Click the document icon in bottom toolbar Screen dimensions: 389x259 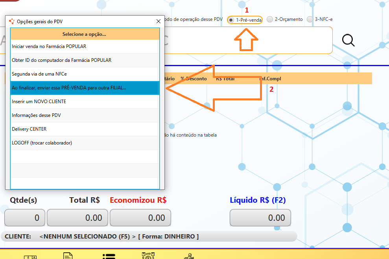tap(68, 256)
